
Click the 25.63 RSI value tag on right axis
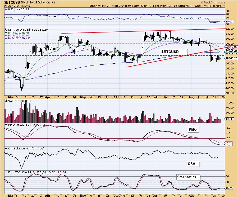click(229, 21)
